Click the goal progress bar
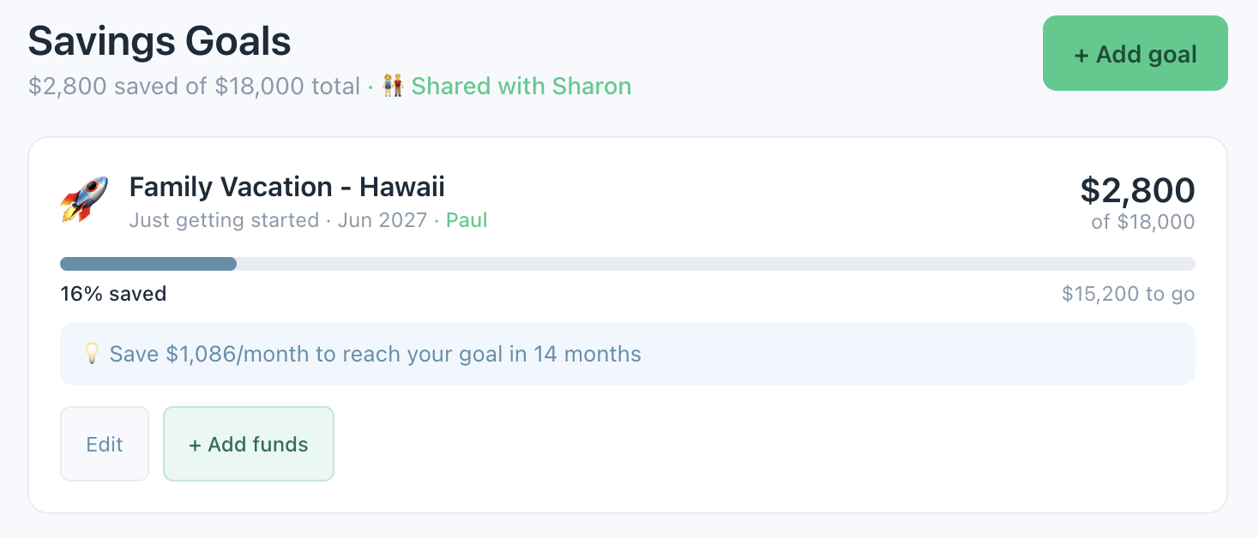The height and width of the screenshot is (538, 1259). point(626,263)
